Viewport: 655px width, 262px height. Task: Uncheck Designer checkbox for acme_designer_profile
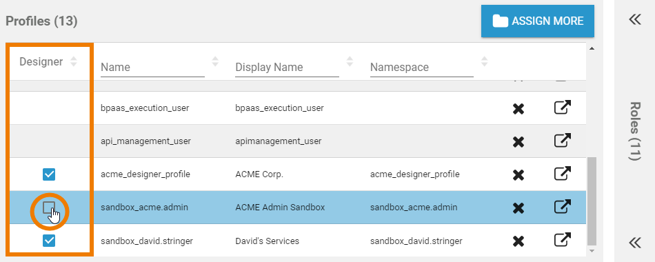coord(49,174)
